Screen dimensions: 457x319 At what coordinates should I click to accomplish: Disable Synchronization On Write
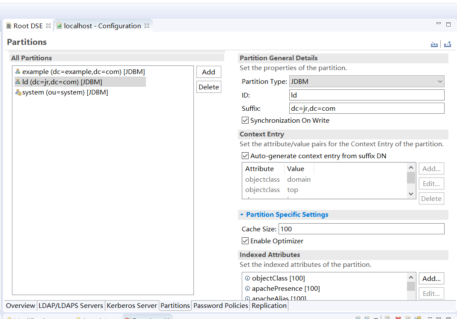245,120
